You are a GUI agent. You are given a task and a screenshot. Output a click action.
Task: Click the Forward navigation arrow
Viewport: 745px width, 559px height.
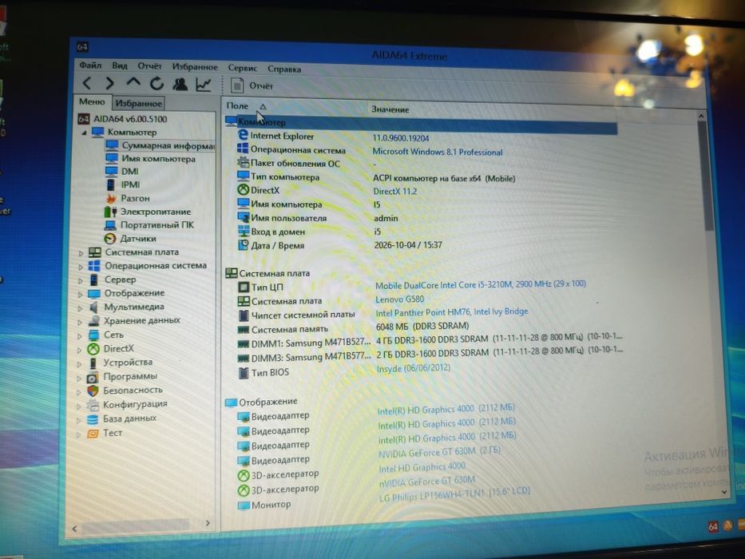click(109, 84)
